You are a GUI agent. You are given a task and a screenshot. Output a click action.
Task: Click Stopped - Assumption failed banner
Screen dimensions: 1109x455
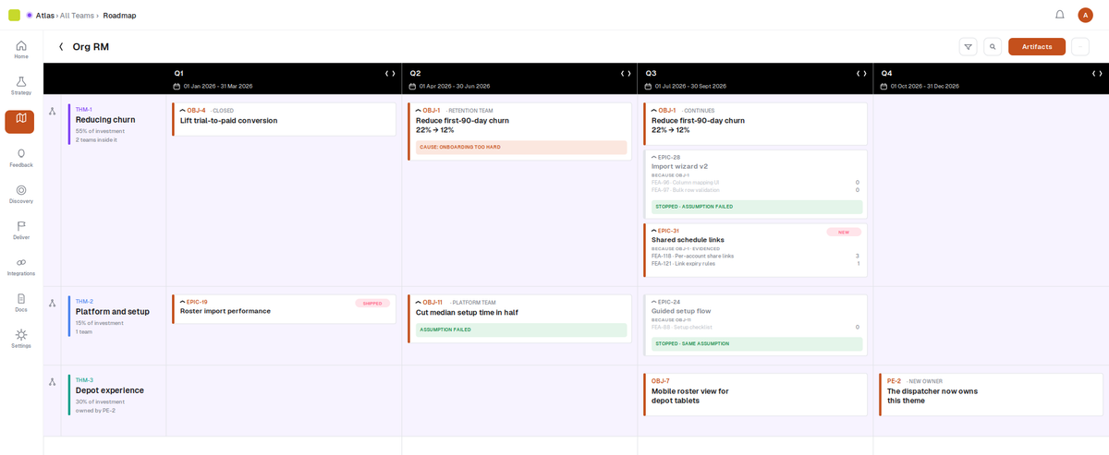(x=757, y=207)
